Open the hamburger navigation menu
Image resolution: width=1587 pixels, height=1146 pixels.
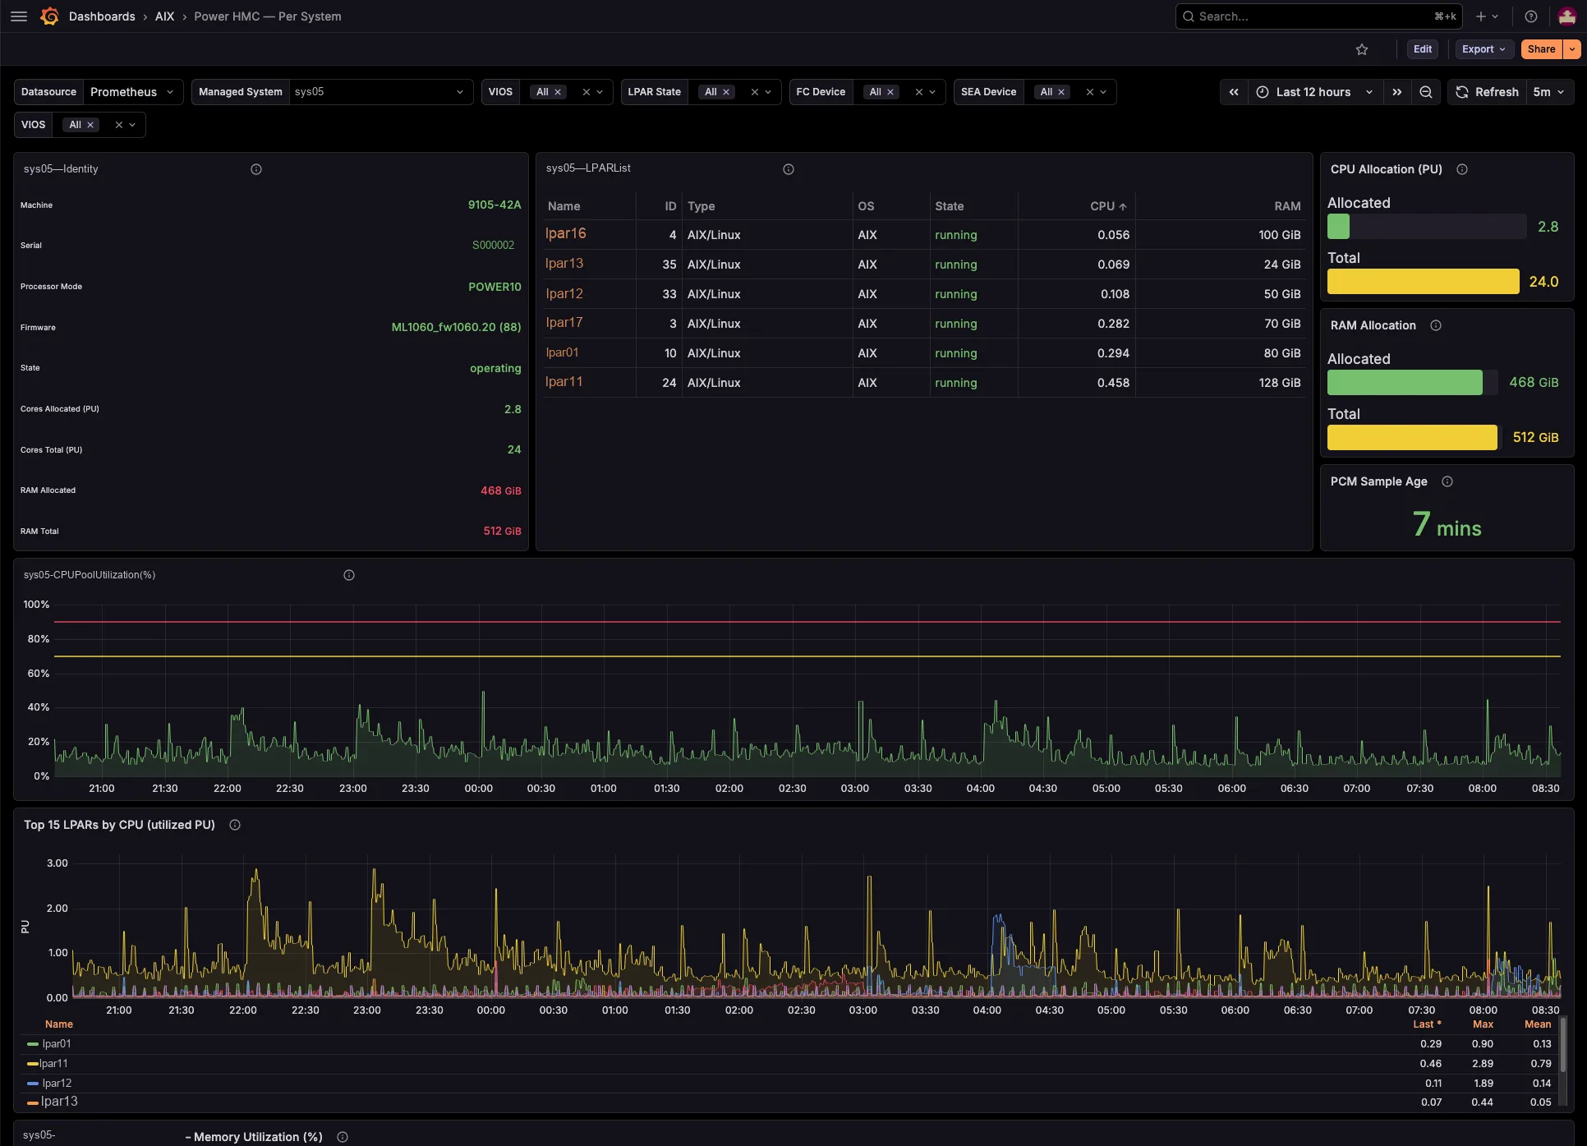[x=19, y=16]
